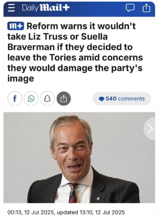Tap the share icon in blue header
The width and height of the screenshot is (156, 222).
(146, 8)
